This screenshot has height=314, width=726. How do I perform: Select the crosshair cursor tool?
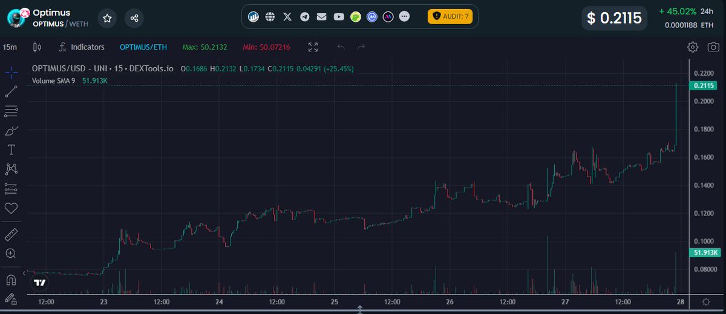coord(10,73)
